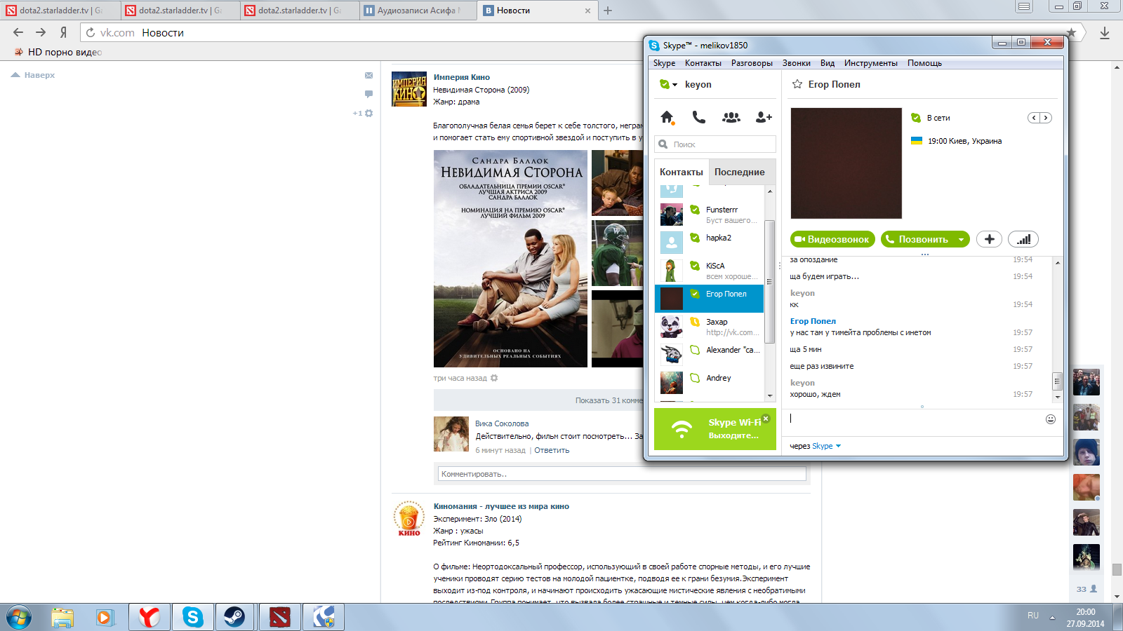Open post settings gear next to +1
This screenshot has height=631, width=1123.
click(x=369, y=113)
